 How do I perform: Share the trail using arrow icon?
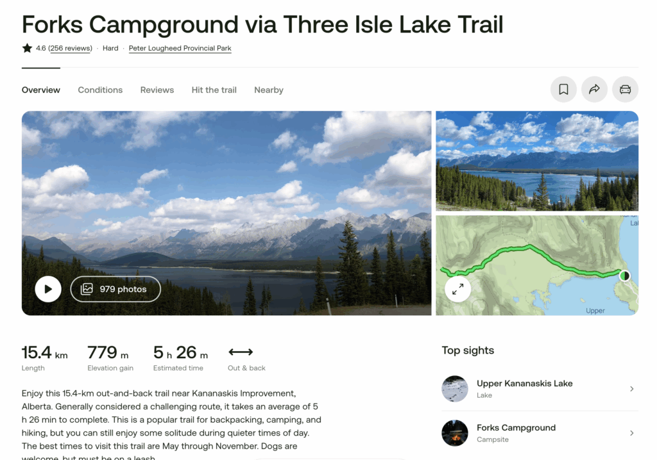coord(594,89)
